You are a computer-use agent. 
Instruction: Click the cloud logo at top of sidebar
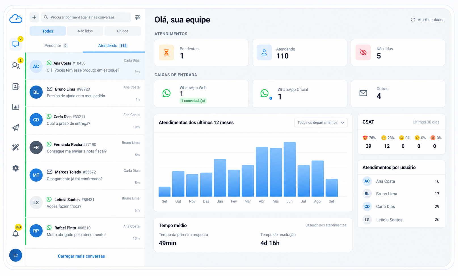point(16,19)
